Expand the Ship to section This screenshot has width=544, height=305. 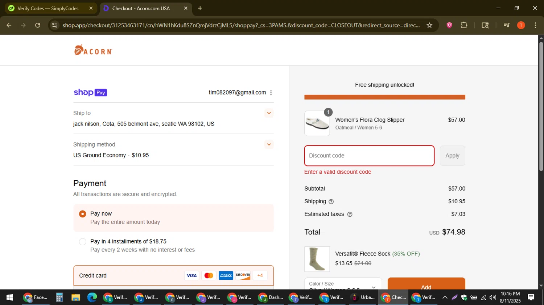coord(269,113)
